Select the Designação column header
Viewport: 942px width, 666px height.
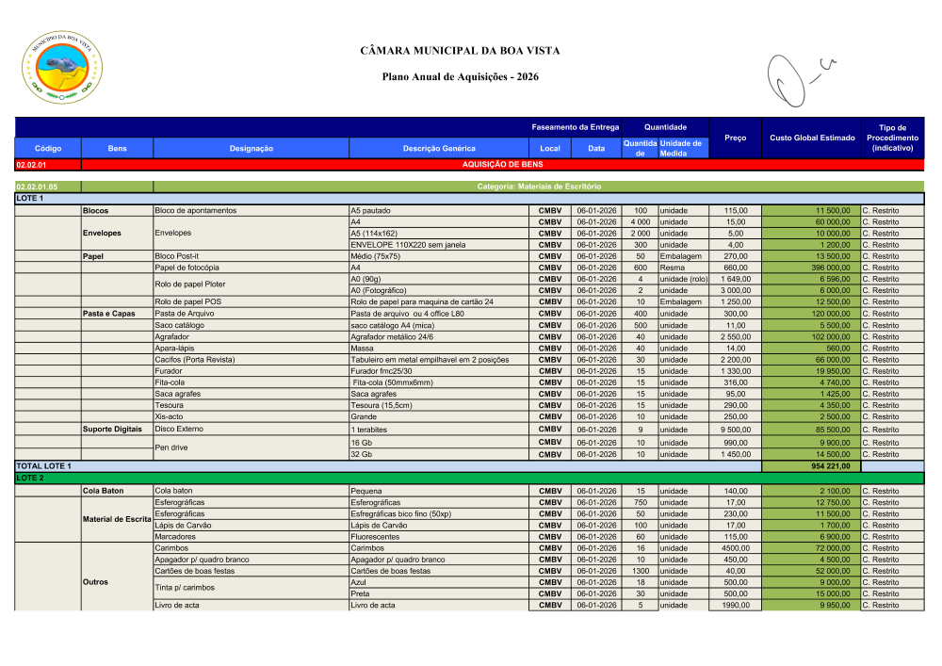[251, 148]
